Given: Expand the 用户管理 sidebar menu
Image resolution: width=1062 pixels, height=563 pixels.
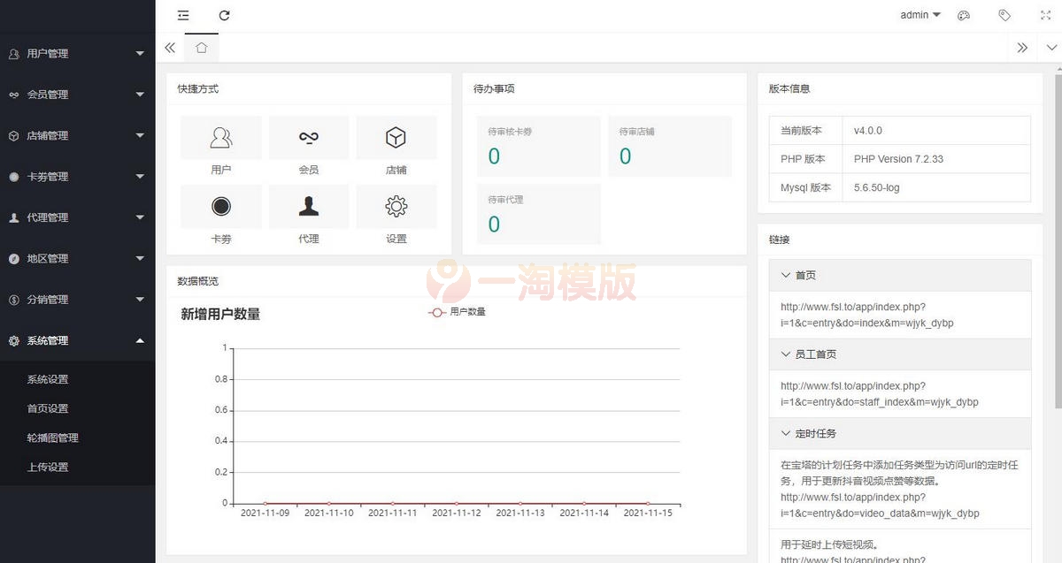Looking at the screenshot, I should pos(77,53).
